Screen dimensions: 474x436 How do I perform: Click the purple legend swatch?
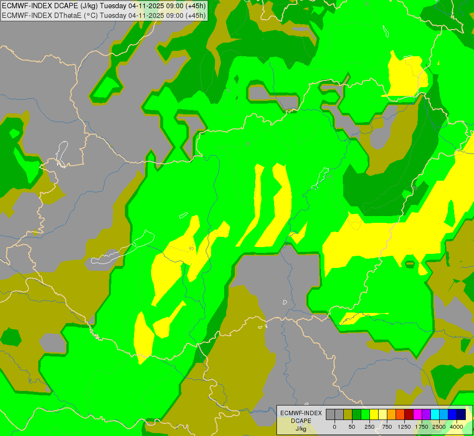[426, 414]
